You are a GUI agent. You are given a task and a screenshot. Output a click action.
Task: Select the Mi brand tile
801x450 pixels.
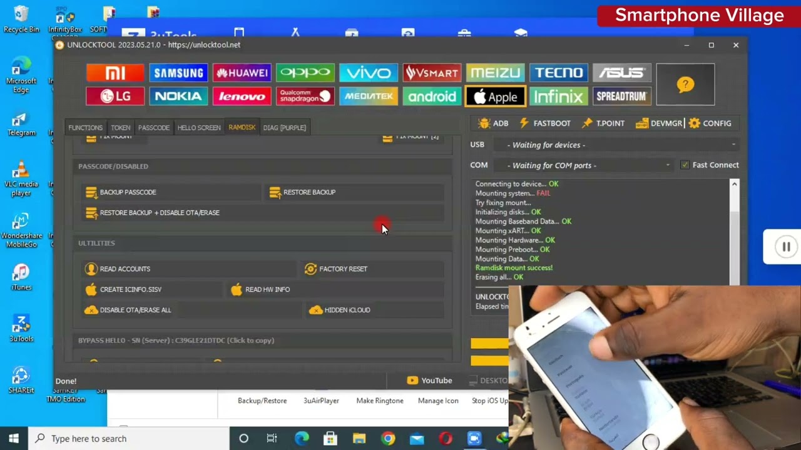[115, 73]
